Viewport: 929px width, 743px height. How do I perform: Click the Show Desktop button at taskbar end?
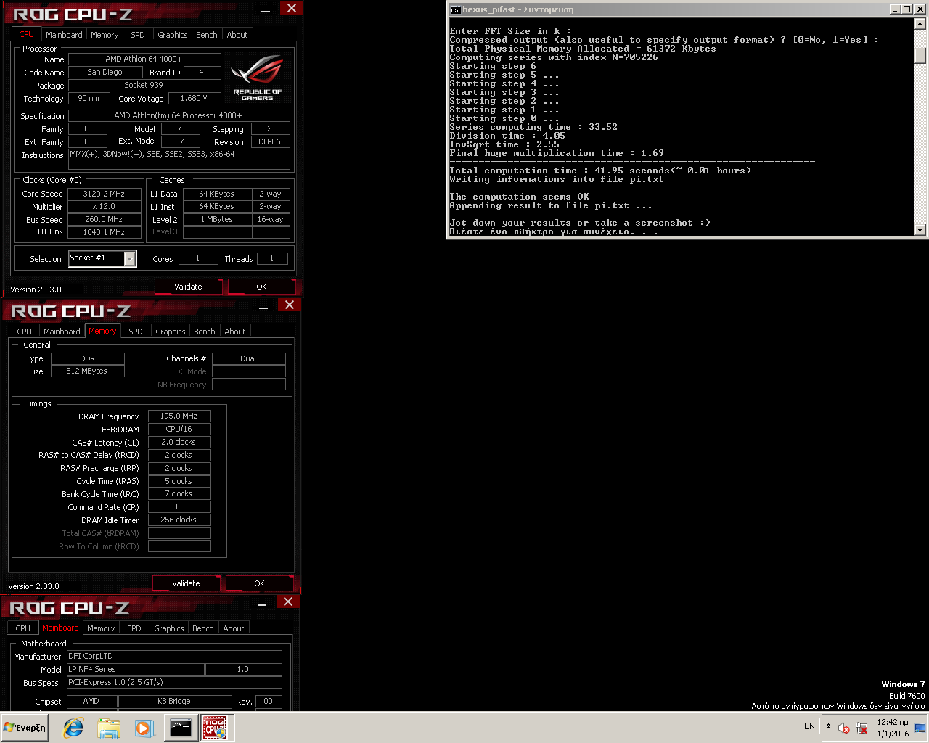[x=920, y=727]
